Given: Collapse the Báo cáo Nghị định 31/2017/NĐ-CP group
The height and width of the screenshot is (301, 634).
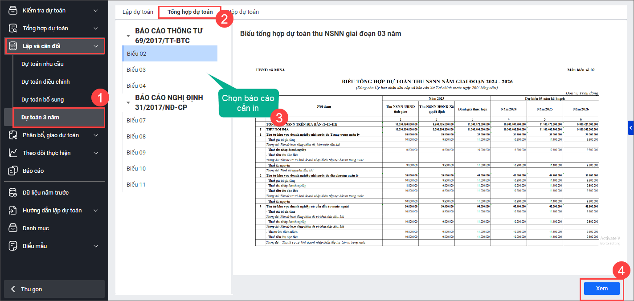Looking at the screenshot, I should tap(128, 102).
